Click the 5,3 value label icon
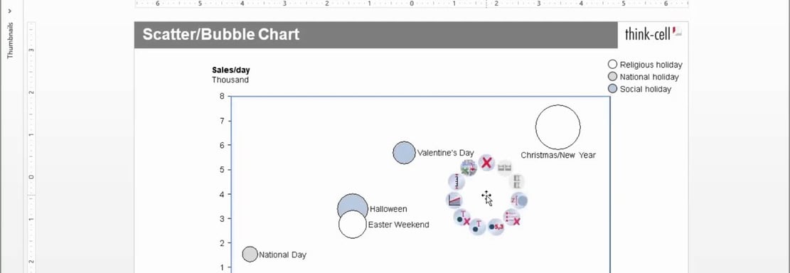 coord(496,227)
